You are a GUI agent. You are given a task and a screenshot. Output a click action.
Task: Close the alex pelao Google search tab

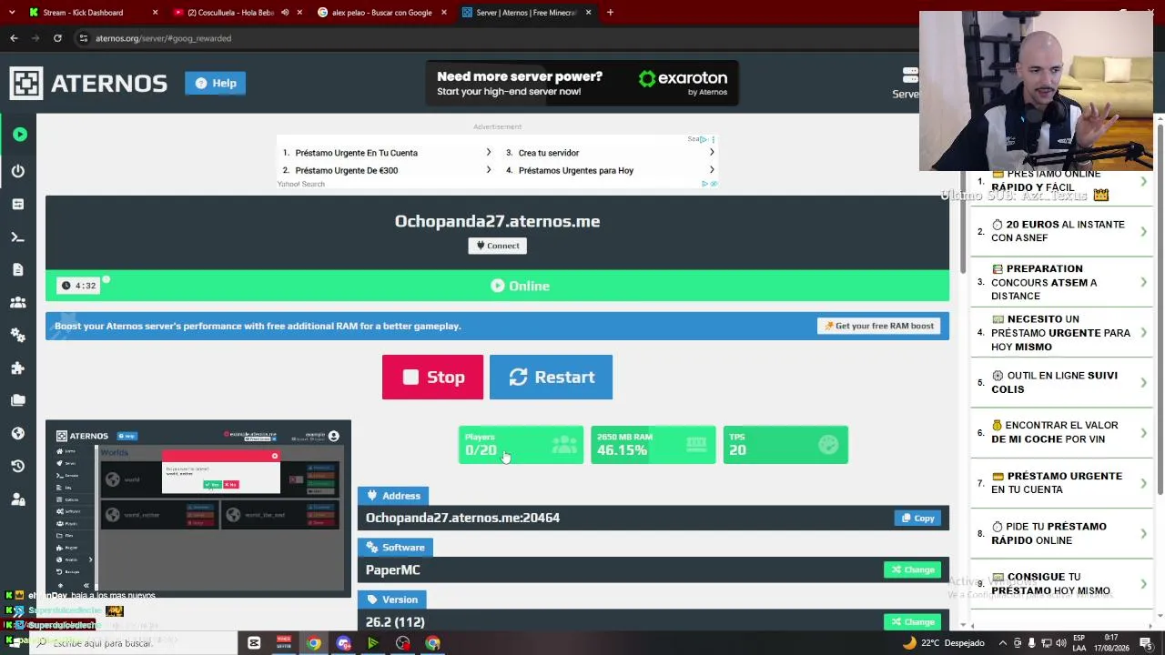[x=444, y=13]
